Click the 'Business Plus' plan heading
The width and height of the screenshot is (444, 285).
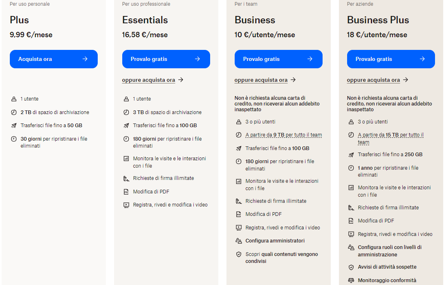coord(378,20)
